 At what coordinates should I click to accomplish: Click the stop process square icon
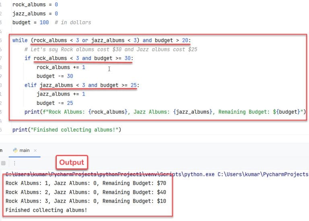[x=3, y=163]
